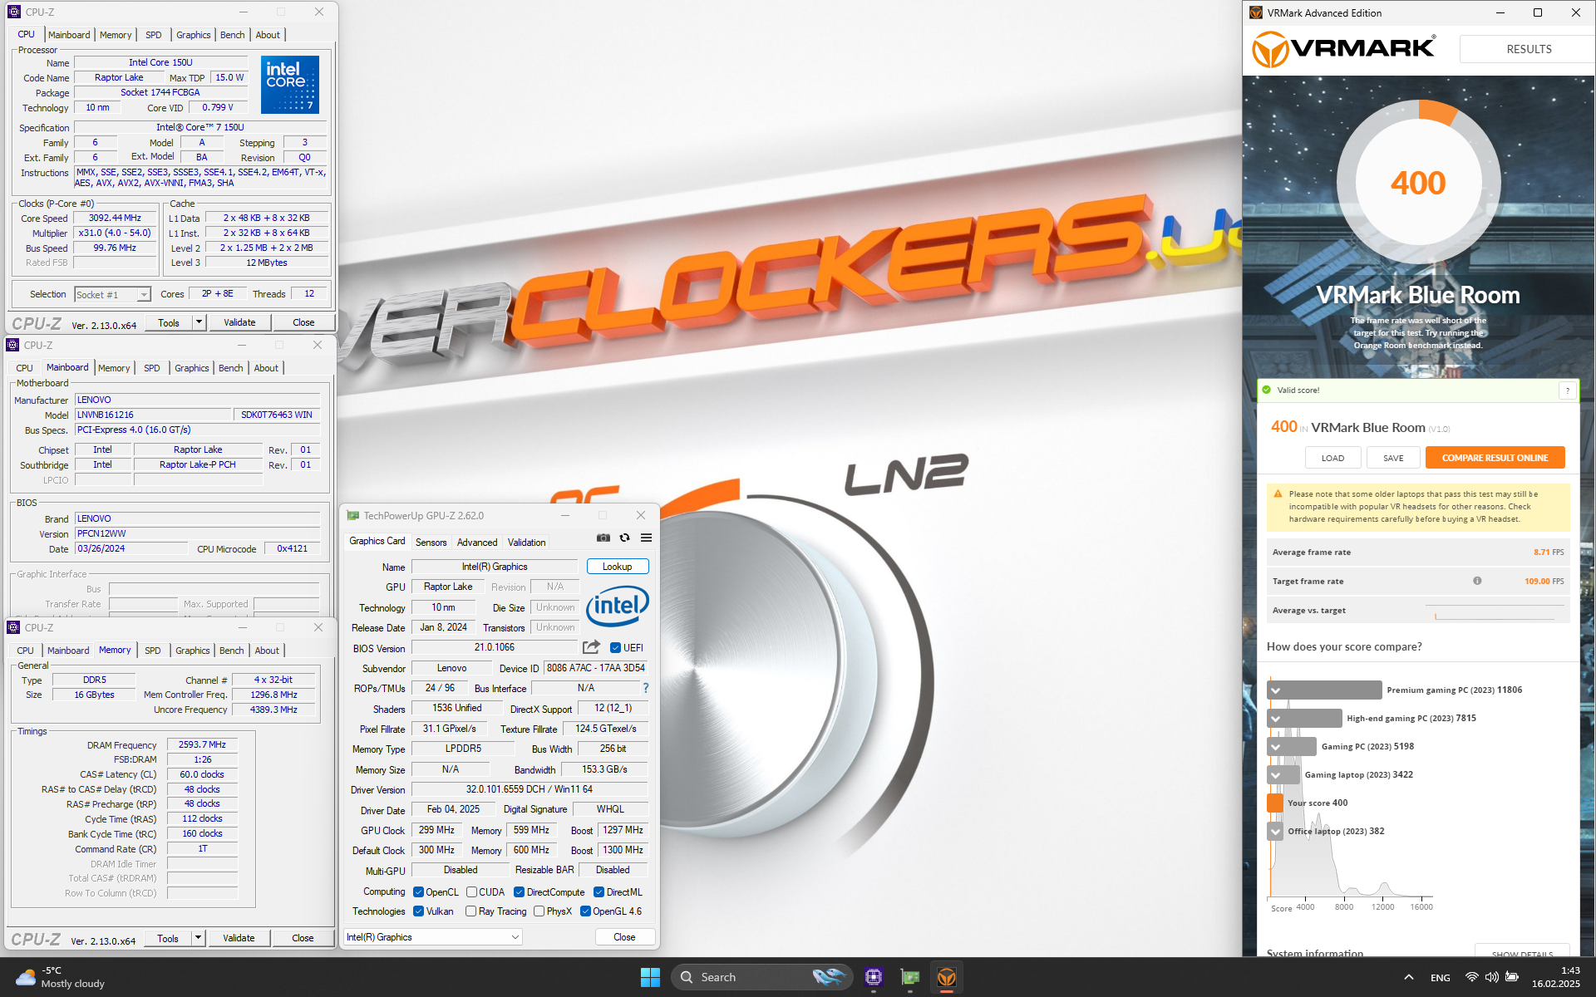Click Validate in the top CPU-Z window
Image resolution: width=1596 pixels, height=997 pixels.
239,322
